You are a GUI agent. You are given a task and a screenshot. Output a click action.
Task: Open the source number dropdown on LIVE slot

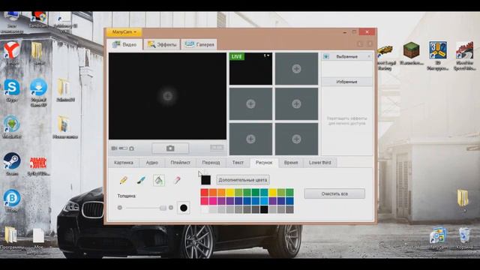pyautogui.click(x=267, y=55)
